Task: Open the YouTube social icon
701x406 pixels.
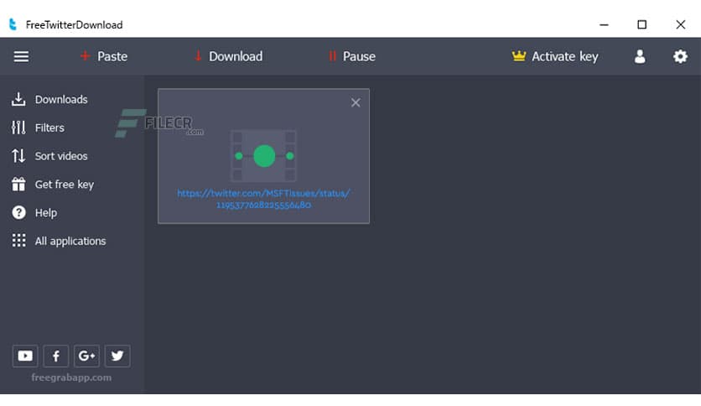Action: point(25,356)
